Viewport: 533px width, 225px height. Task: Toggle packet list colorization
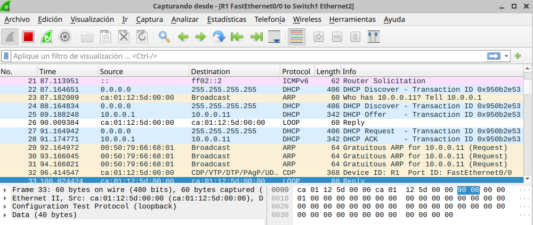(x=296, y=37)
